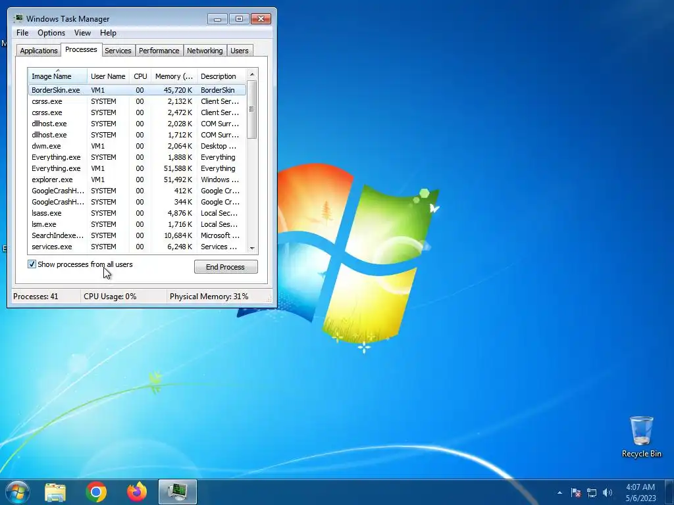
Task: Sort by Memory column header
Action: (x=174, y=76)
